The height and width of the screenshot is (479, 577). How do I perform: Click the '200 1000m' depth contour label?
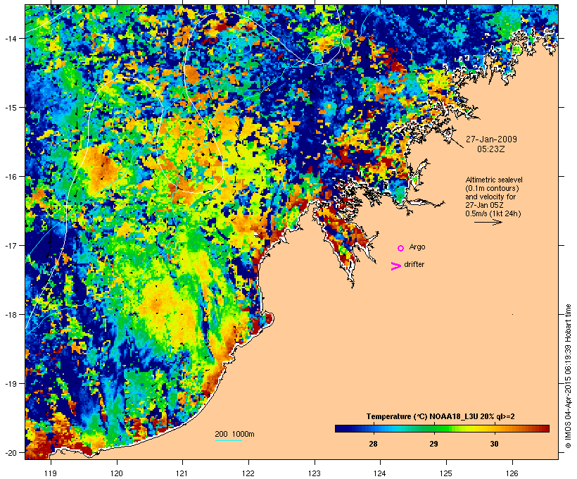(234, 434)
